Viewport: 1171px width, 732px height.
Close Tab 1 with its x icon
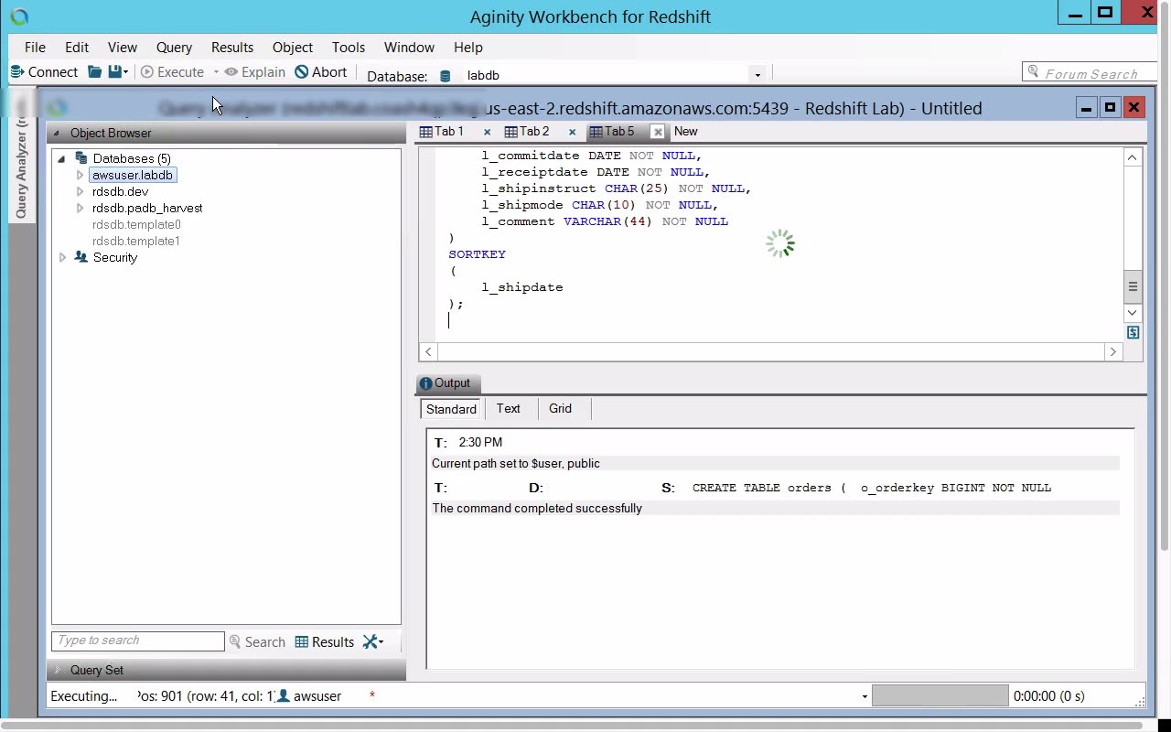coord(487,132)
